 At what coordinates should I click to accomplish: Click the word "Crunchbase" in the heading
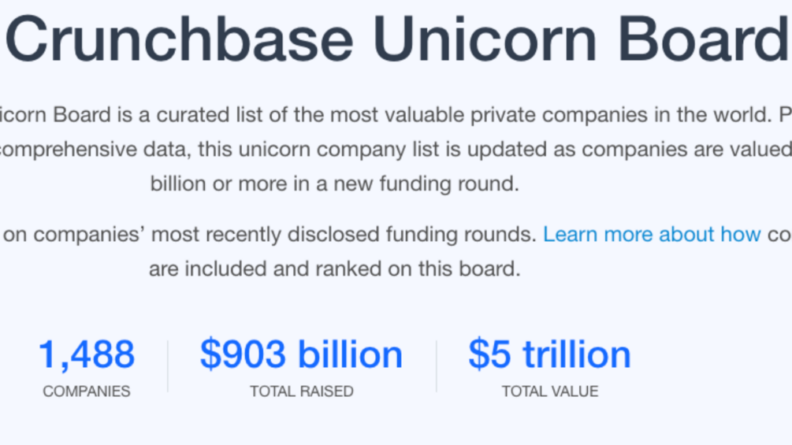click(x=180, y=39)
